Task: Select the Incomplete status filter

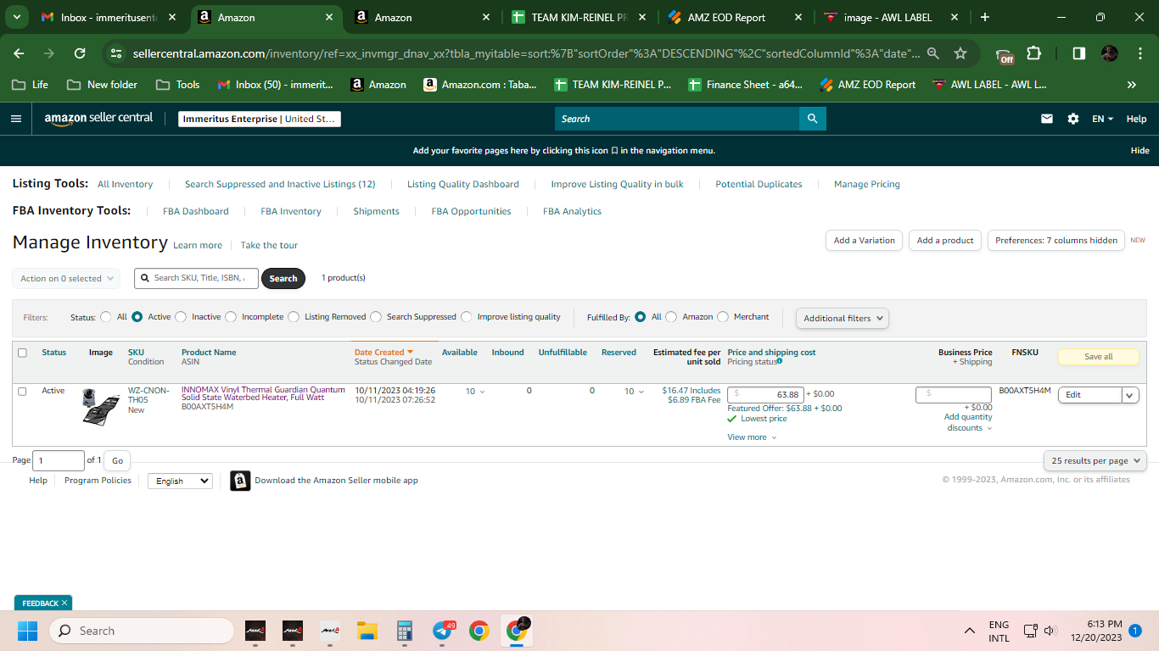Action: point(231,317)
